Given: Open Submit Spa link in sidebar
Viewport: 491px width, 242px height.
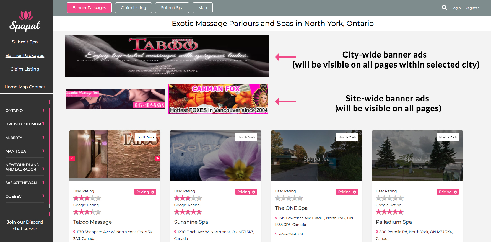Looking at the screenshot, I should tap(25, 42).
